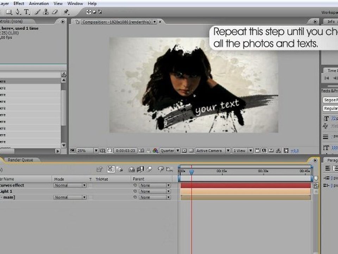Choose the World Axis mode icon
The image size is (338, 254).
pos(94,12)
